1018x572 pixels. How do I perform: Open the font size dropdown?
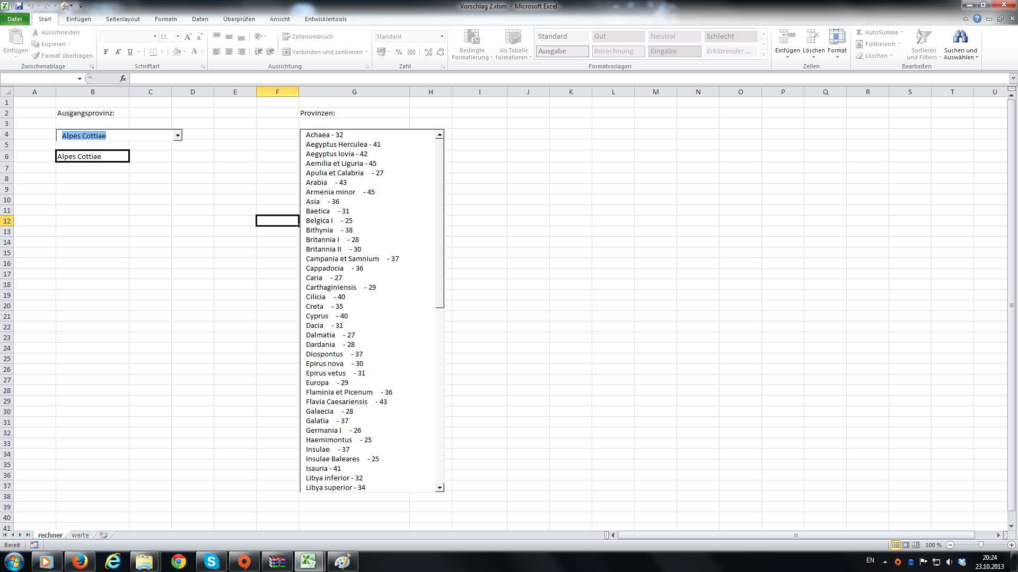coord(178,37)
